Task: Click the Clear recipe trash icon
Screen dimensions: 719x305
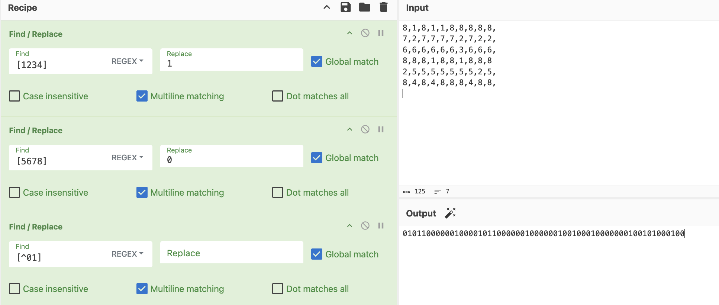Action: point(384,7)
